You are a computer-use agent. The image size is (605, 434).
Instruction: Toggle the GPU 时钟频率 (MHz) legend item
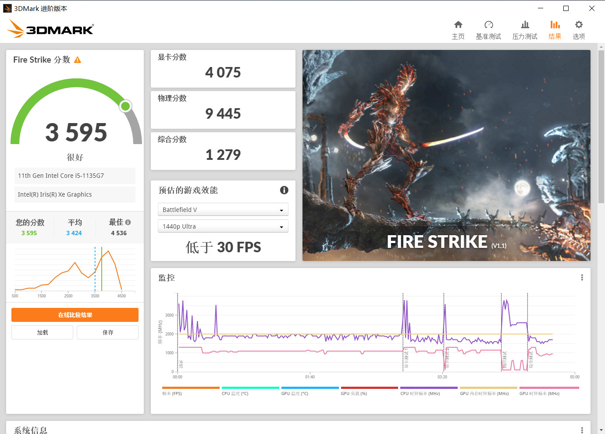coord(549,391)
